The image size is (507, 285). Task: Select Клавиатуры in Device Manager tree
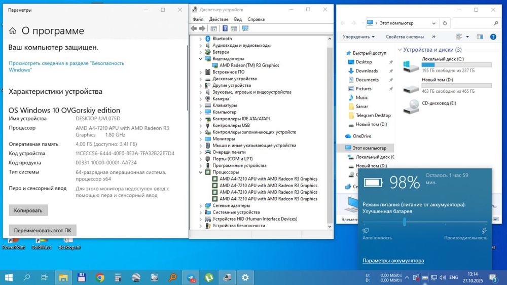225,105
